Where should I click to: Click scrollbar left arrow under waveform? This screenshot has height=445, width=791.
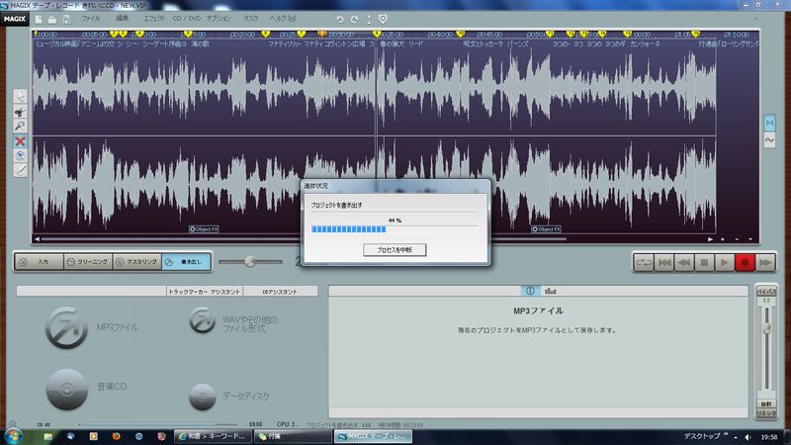[37, 239]
